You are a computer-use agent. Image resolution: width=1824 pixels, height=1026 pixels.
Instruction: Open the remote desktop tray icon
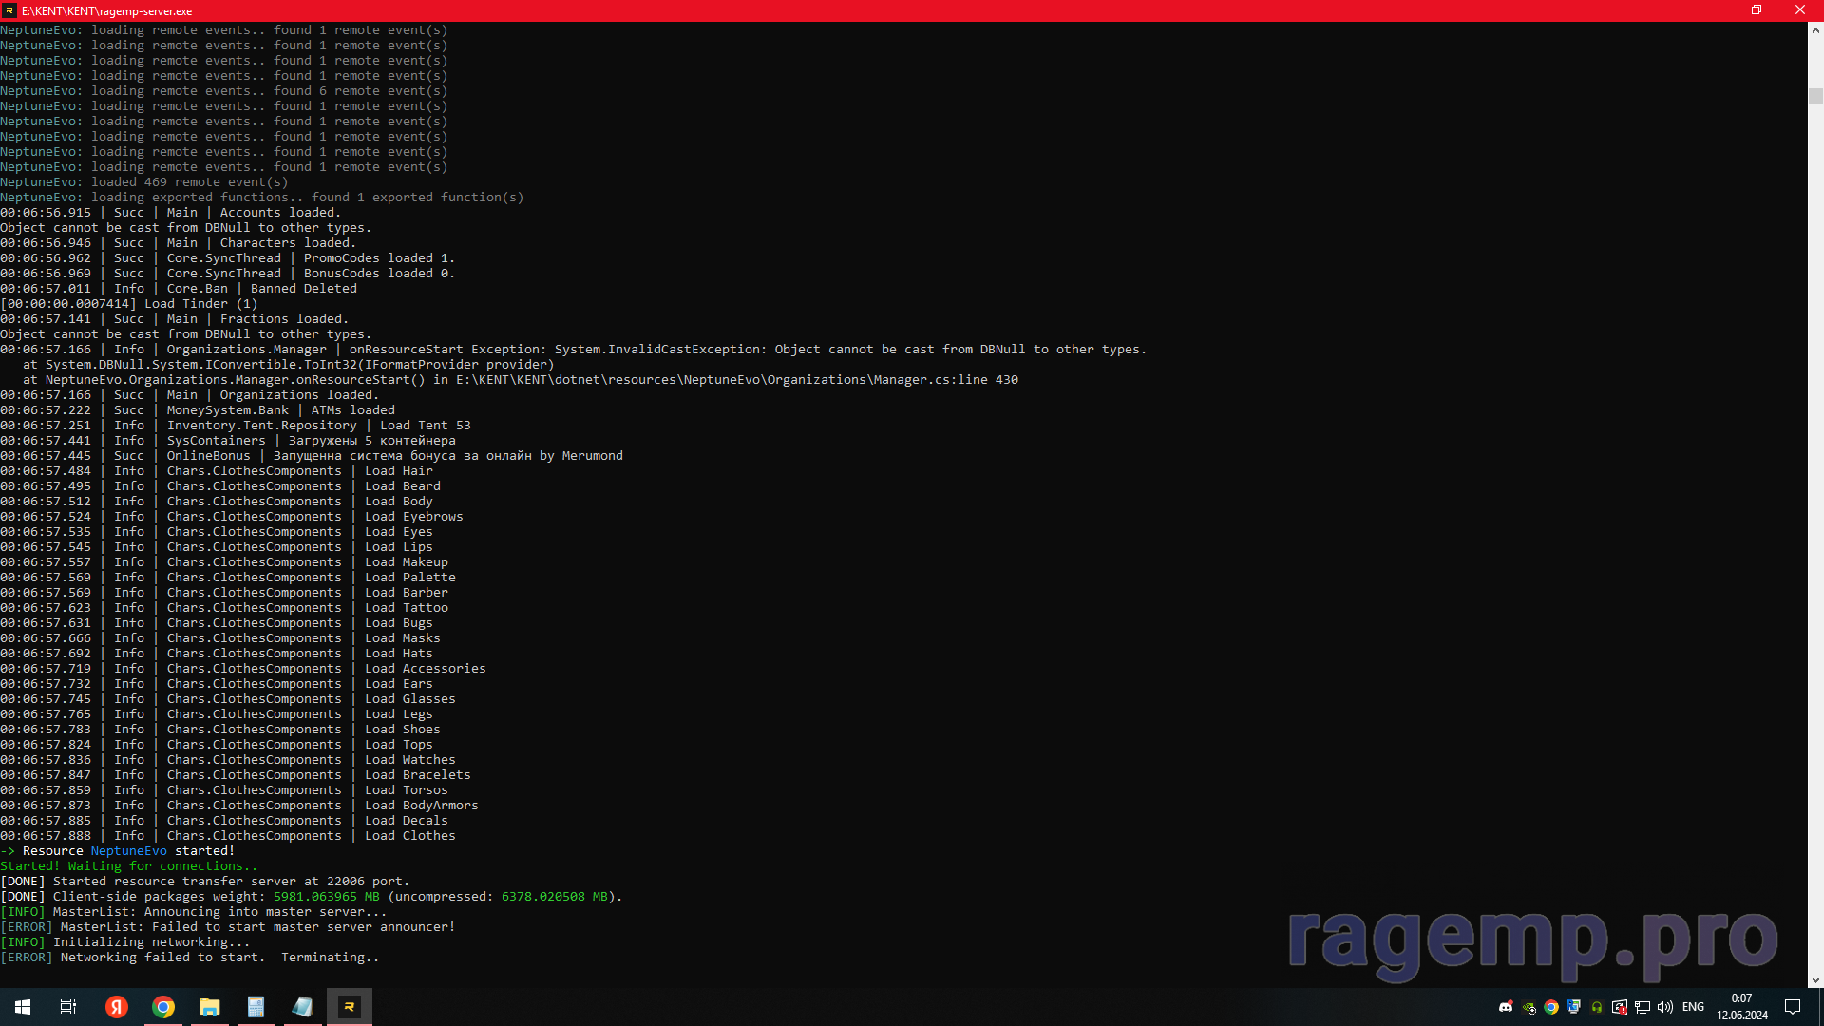1574,1007
